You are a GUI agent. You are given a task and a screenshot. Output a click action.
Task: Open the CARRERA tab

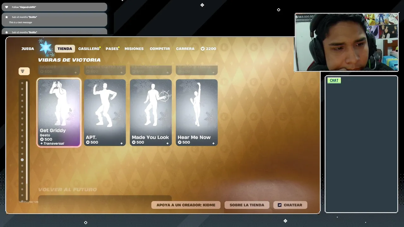tap(185, 49)
